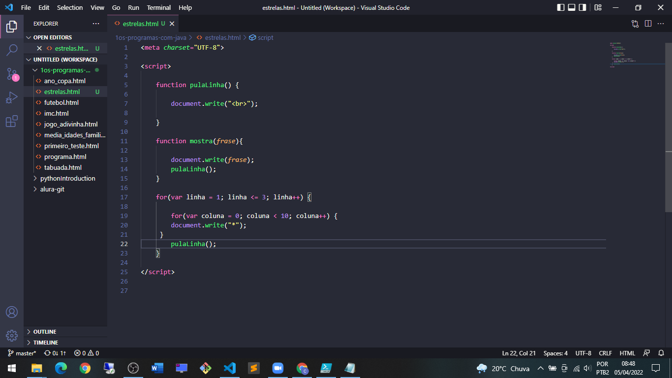The height and width of the screenshot is (378, 672).
Task: Open Sublime Text from taskbar
Action: coord(253,368)
